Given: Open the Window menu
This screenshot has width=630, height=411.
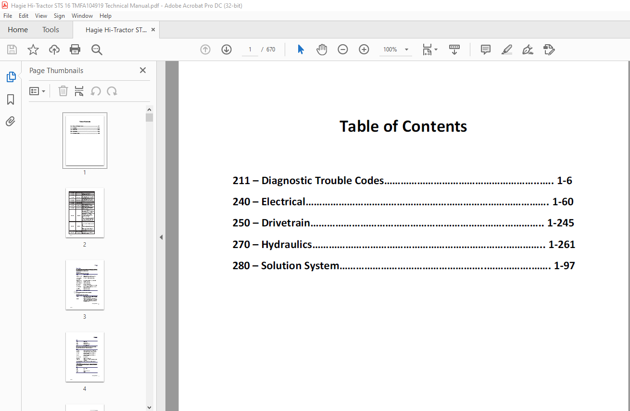Looking at the screenshot, I should coord(82,16).
